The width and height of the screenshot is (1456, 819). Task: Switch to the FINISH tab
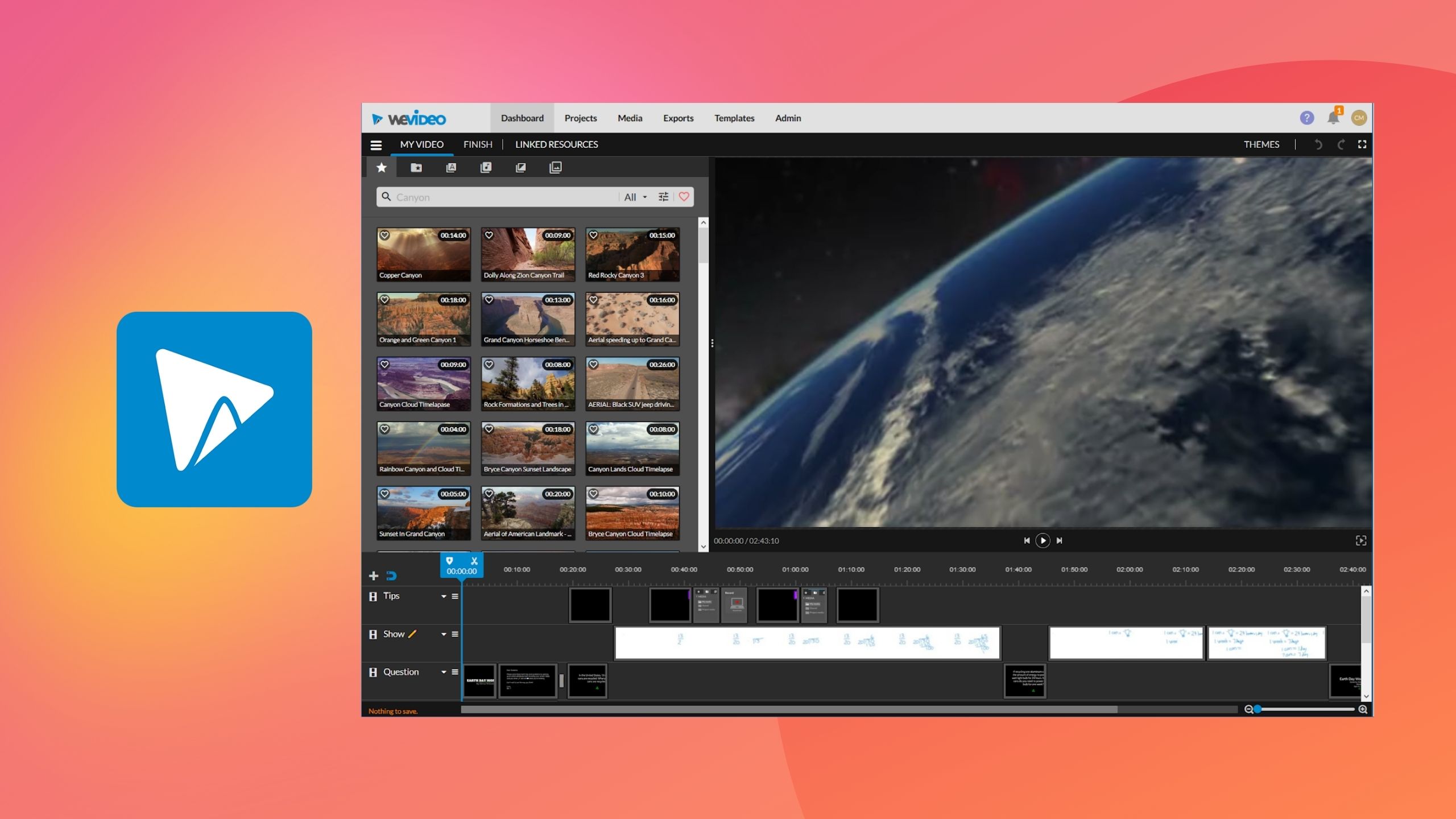pyautogui.click(x=478, y=144)
